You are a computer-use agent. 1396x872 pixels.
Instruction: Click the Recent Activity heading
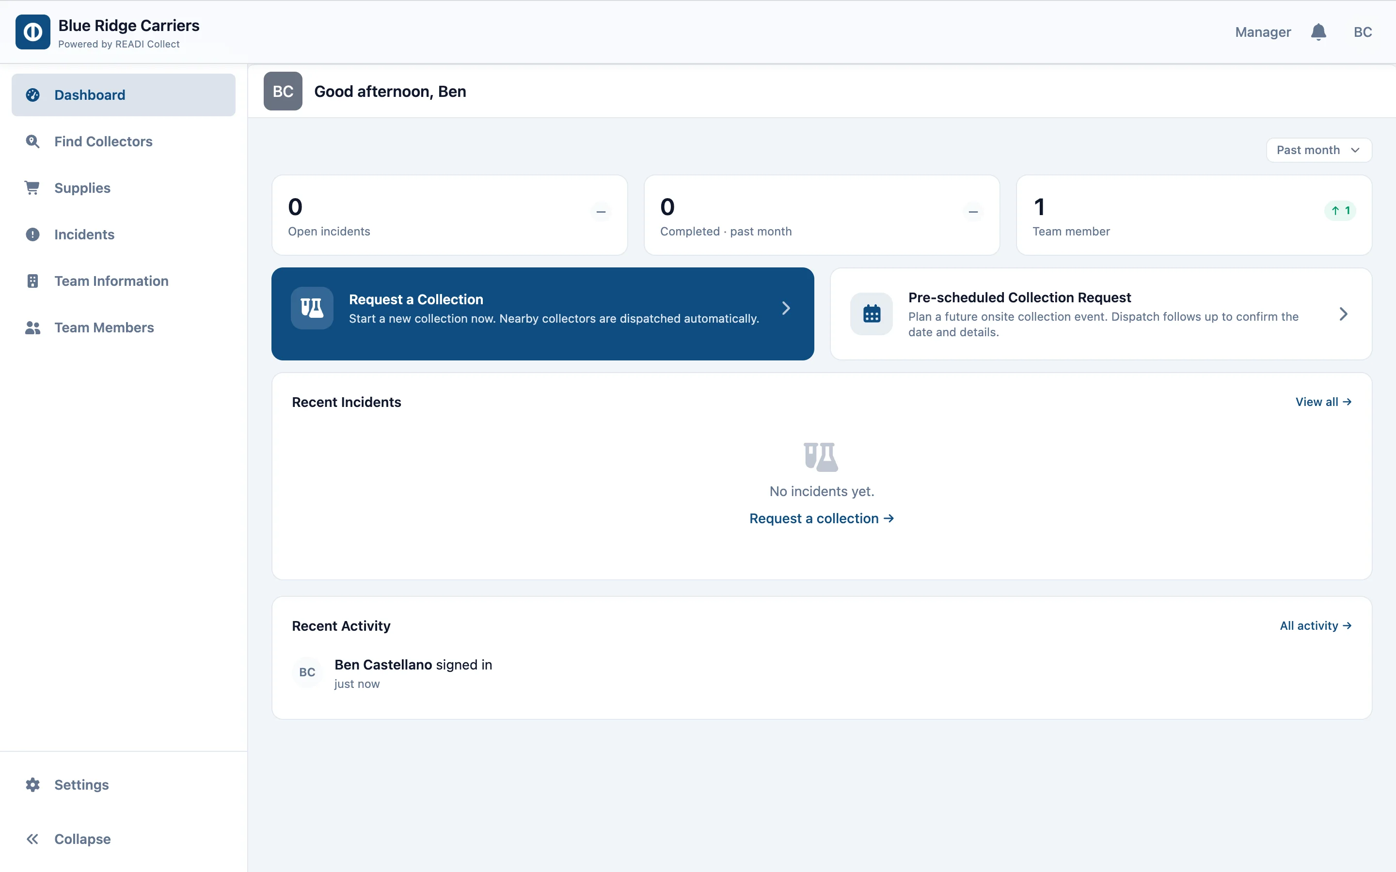click(341, 626)
